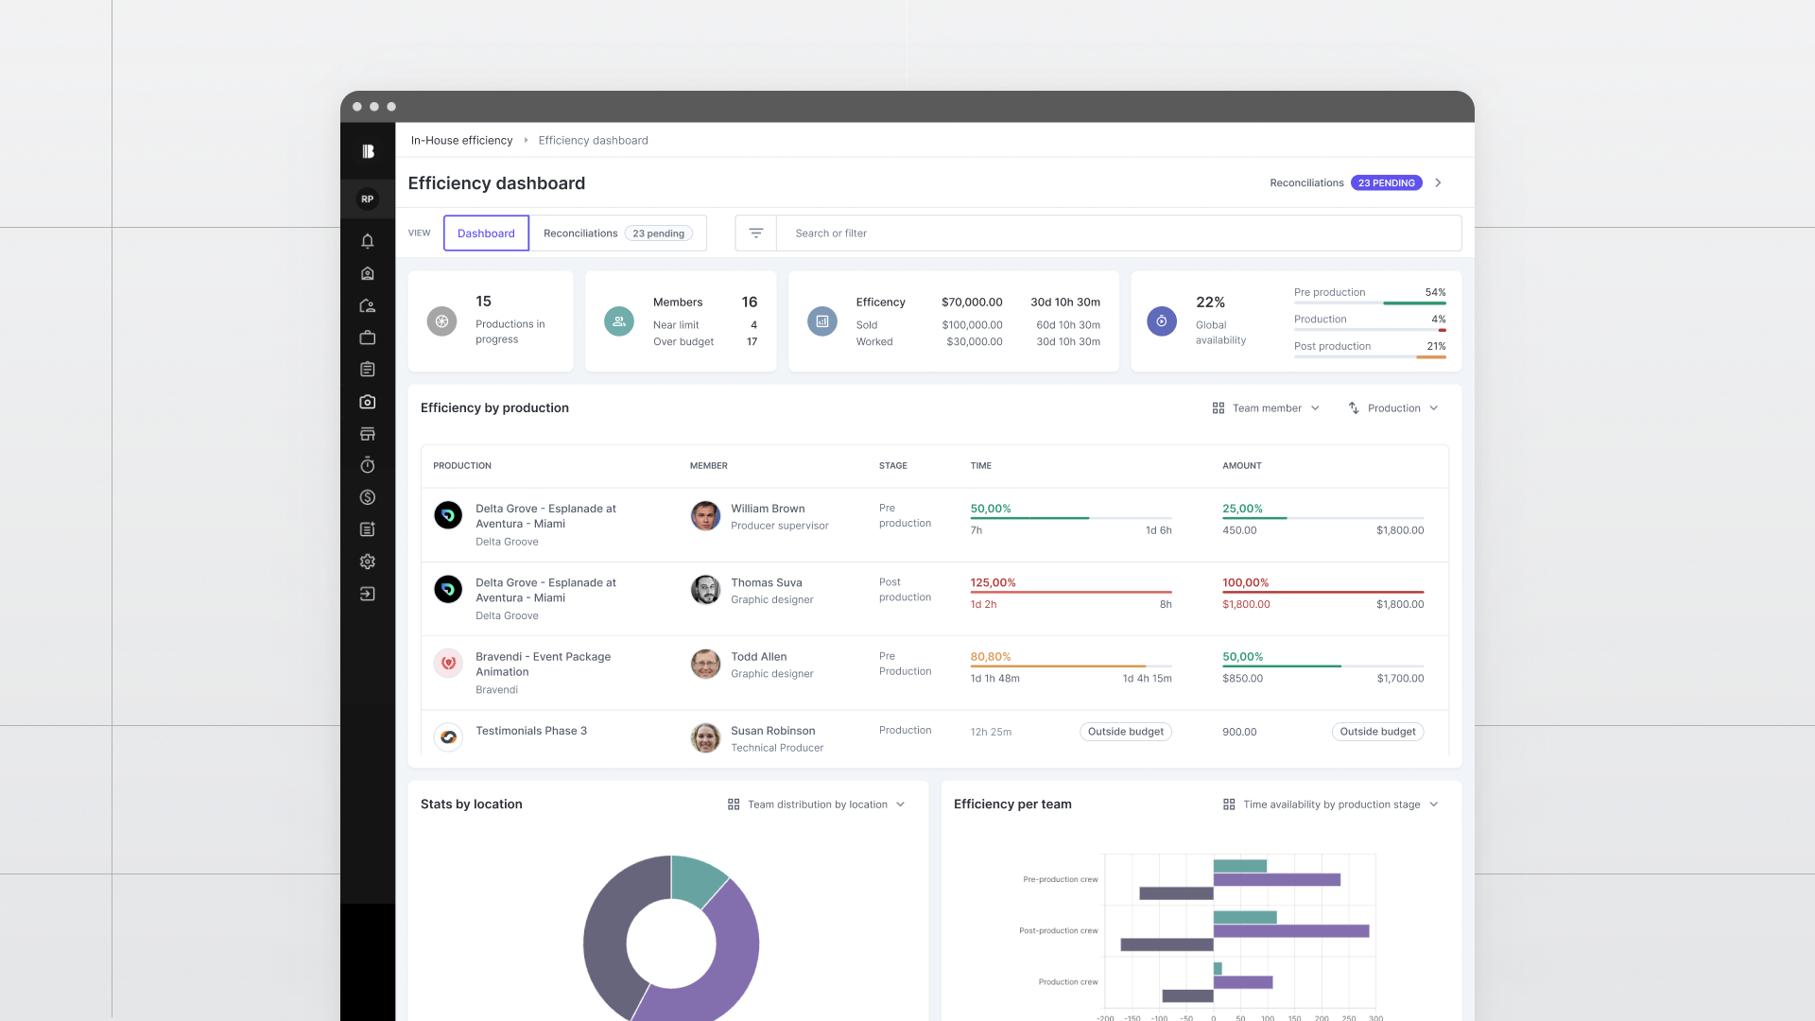This screenshot has height=1021, width=1815.
Task: Click the AMOUNT column header
Action: [x=1242, y=466]
